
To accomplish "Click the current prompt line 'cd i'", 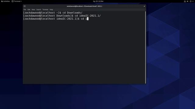I will 56,19.
